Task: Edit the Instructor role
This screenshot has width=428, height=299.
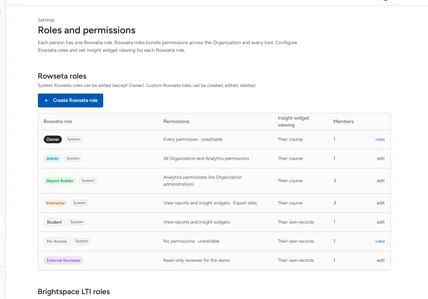Action: (x=381, y=203)
